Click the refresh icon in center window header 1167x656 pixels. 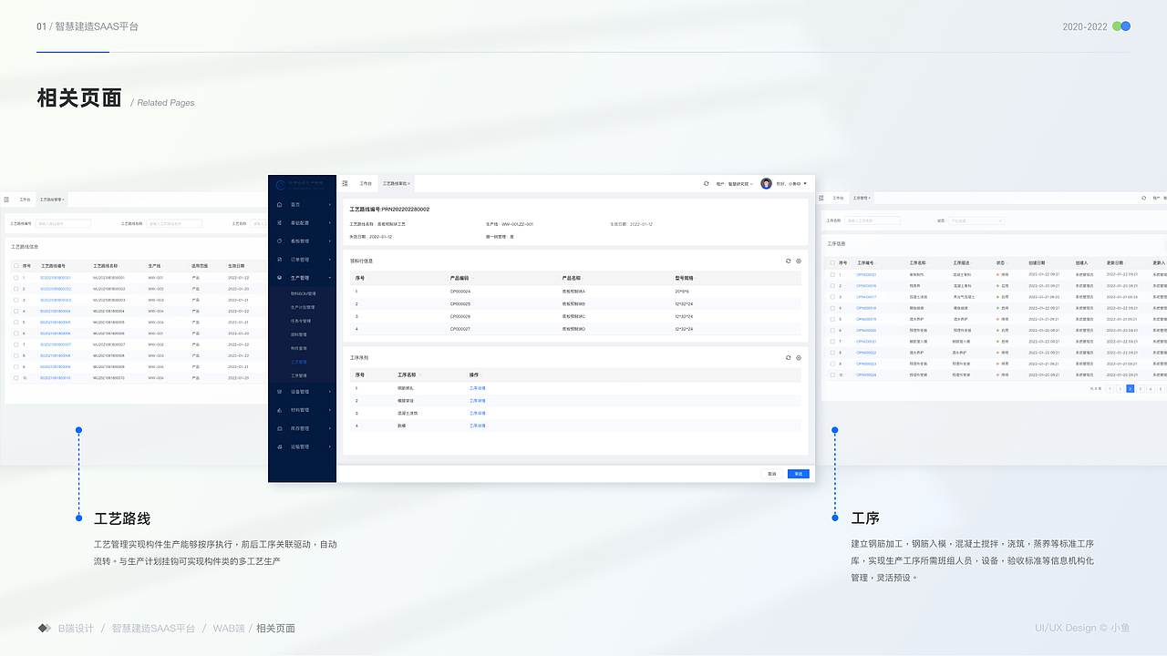[706, 183]
